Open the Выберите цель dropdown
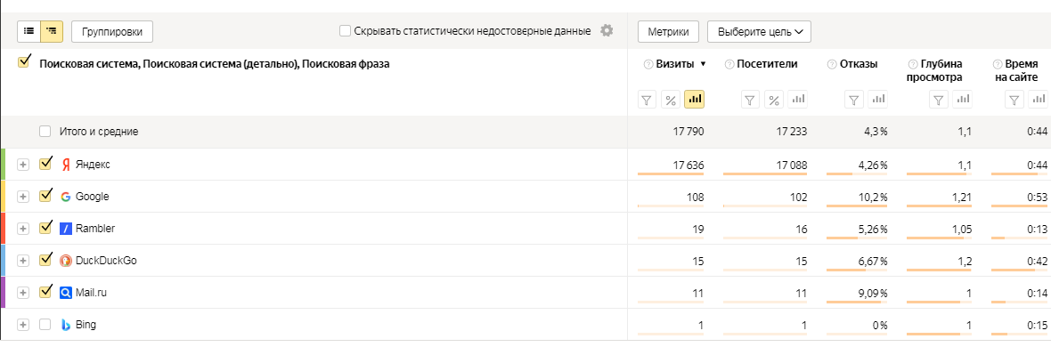 [x=759, y=31]
